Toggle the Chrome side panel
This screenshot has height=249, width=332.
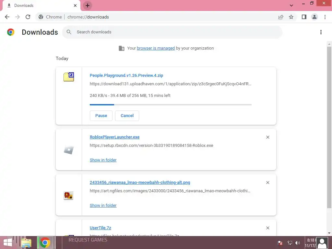(304, 17)
